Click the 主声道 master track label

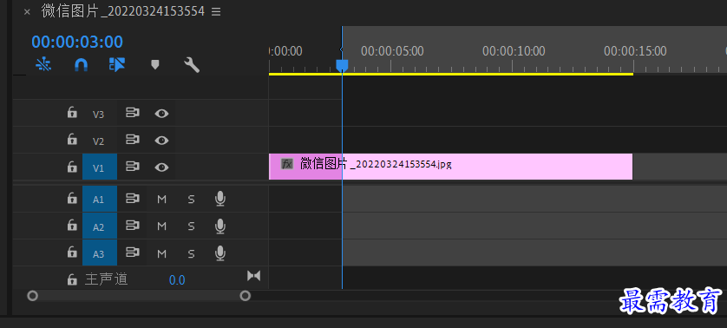tap(106, 279)
